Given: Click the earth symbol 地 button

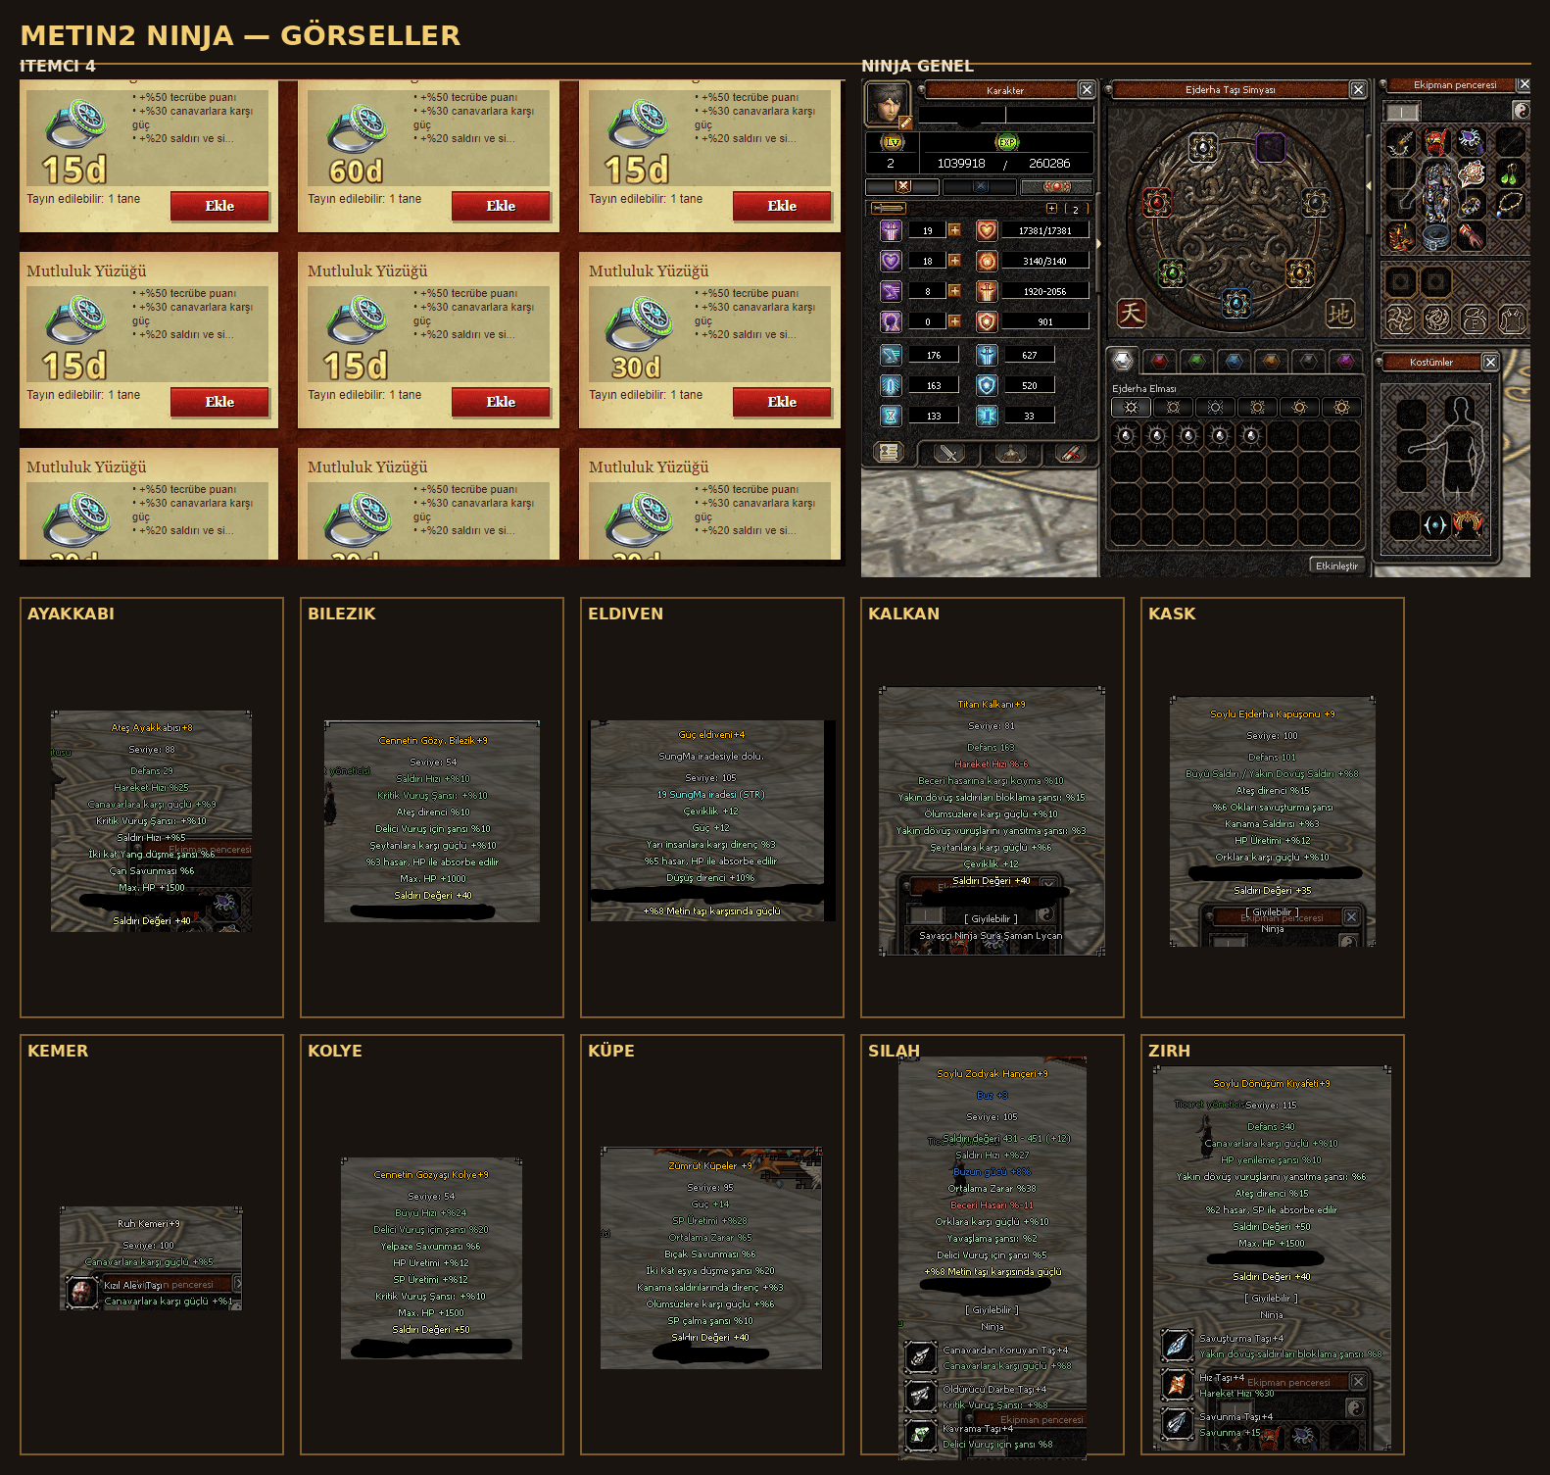Looking at the screenshot, I should [1339, 314].
